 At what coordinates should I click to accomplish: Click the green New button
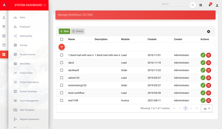tap(64, 31)
